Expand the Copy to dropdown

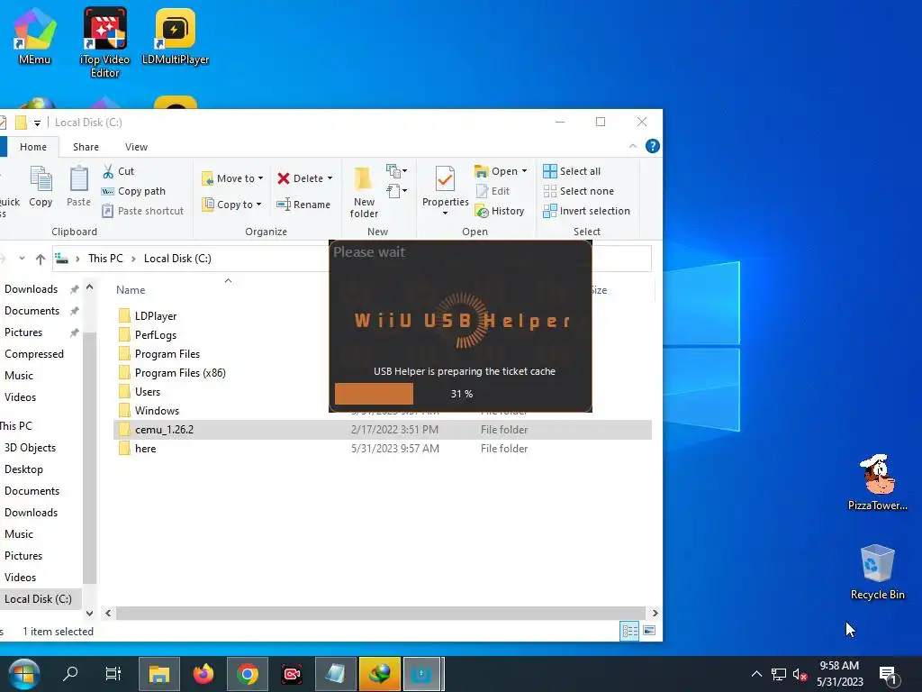click(x=258, y=205)
